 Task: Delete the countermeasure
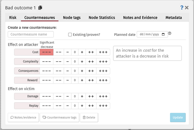tap(89, 118)
